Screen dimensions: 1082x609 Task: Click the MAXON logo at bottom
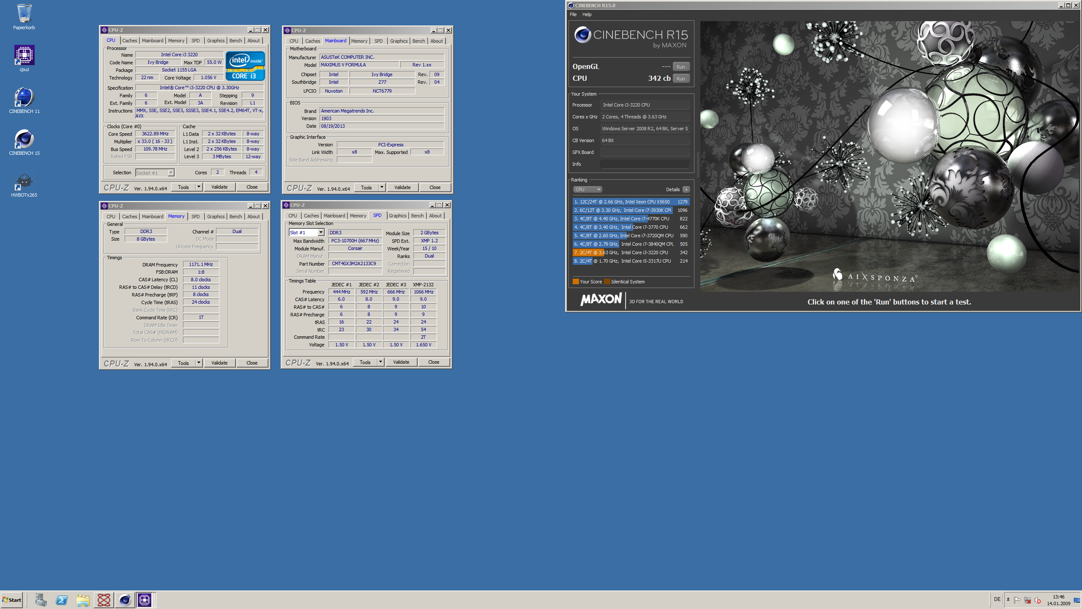[x=601, y=300]
